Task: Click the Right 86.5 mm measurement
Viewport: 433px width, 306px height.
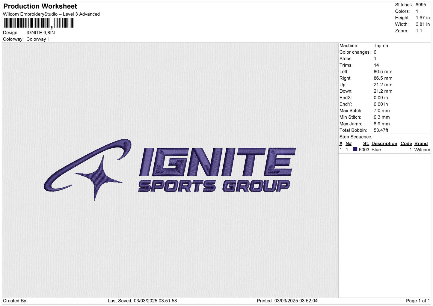Action: [x=383, y=78]
